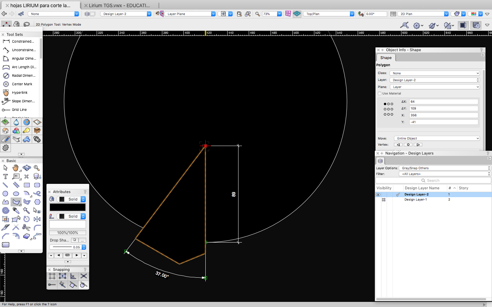This screenshot has width=492, height=307.
Task: Choose the Spiral tool
Action: [5, 210]
